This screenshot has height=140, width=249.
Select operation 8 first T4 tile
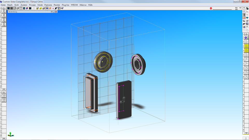(246, 68)
